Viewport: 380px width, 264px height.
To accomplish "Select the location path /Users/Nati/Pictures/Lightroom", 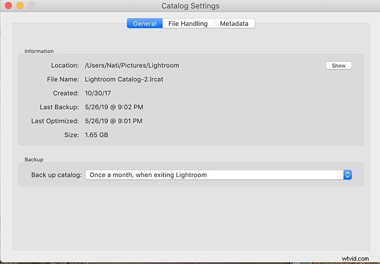I will pos(132,65).
